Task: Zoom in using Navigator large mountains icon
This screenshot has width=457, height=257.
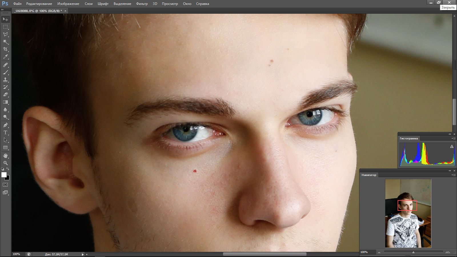Action: 448,252
